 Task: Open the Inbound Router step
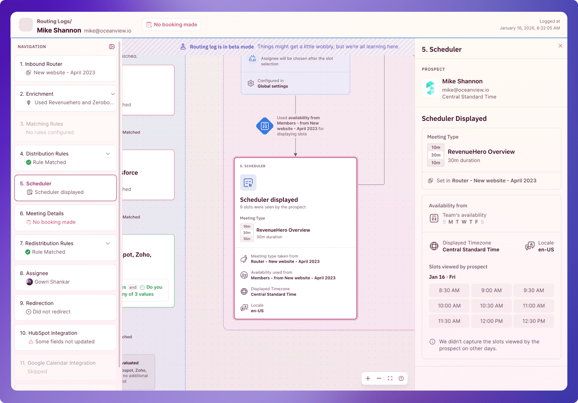coord(66,68)
